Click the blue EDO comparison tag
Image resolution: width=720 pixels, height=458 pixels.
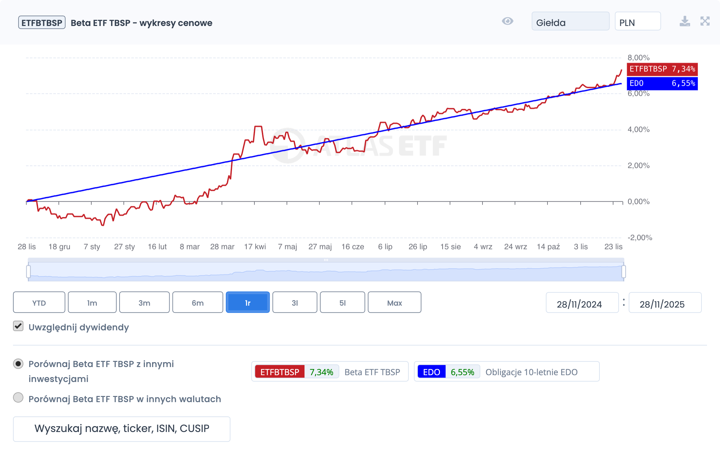(431, 372)
